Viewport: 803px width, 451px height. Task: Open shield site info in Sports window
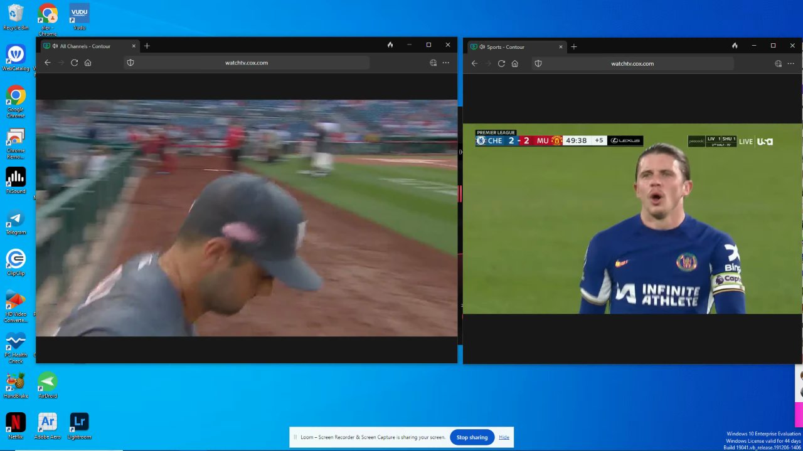[538, 63]
